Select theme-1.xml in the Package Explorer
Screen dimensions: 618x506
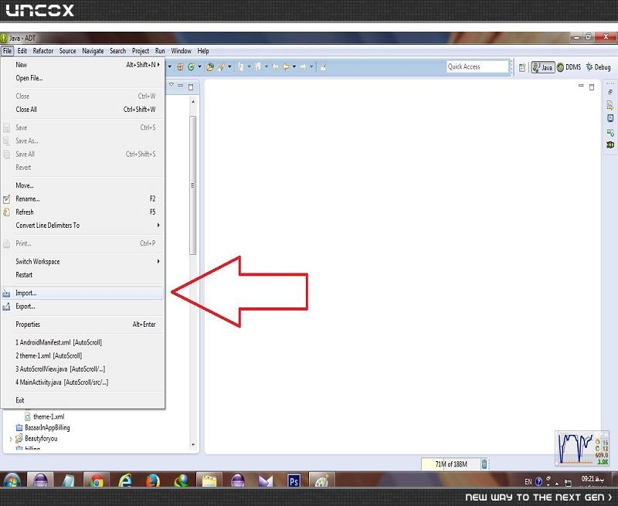coord(45,416)
